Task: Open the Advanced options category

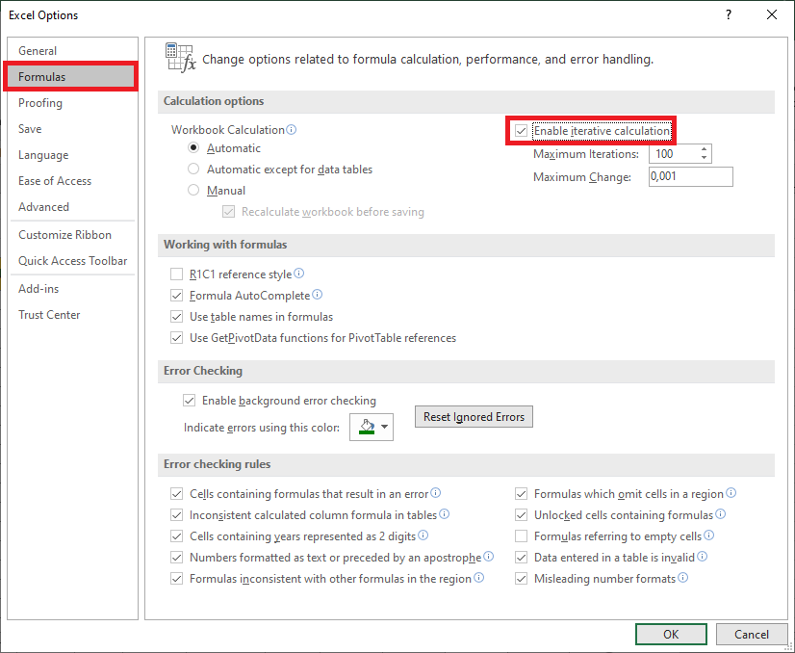Action: (x=43, y=207)
